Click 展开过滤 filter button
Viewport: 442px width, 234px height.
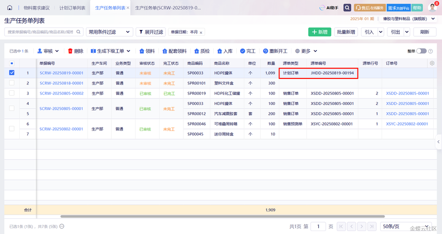(151, 32)
